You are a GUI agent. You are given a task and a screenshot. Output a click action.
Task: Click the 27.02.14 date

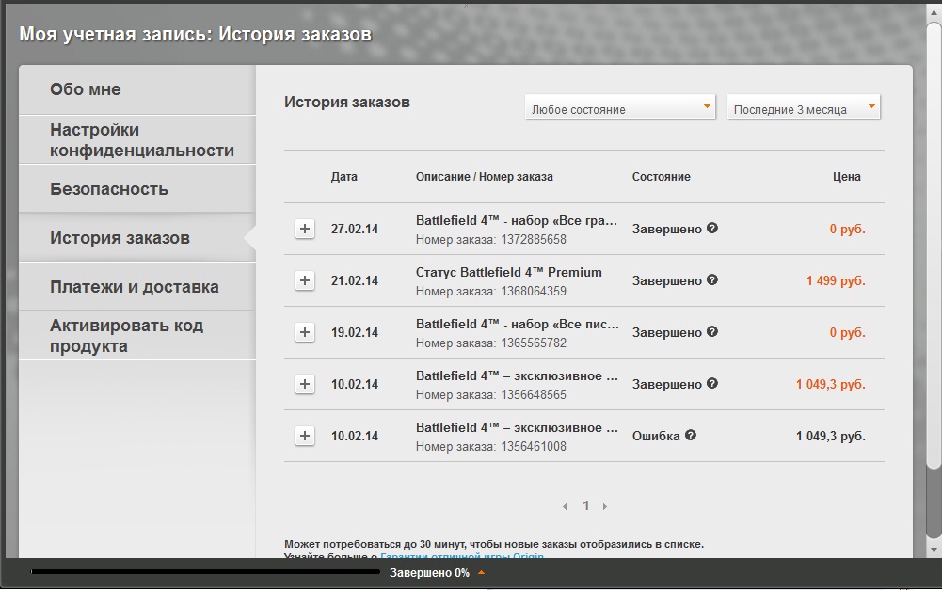(355, 229)
